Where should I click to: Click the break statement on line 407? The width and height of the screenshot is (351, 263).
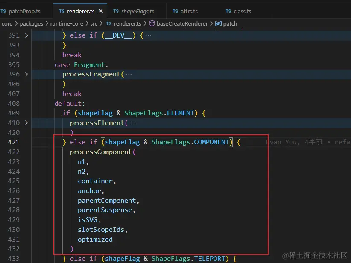[x=72, y=94]
